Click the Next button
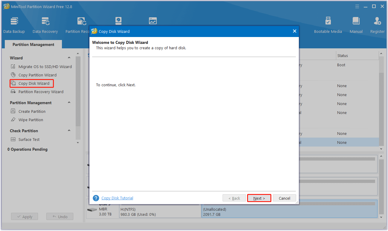The image size is (388, 231). [259, 198]
